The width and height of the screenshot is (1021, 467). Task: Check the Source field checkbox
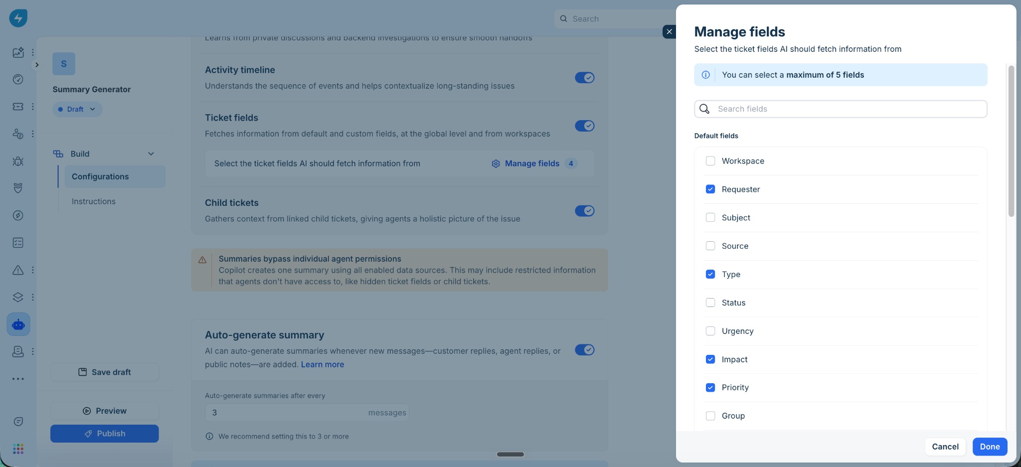pyautogui.click(x=710, y=246)
